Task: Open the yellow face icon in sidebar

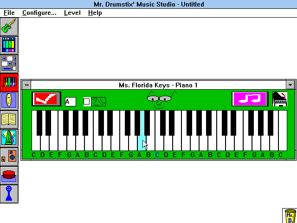Action: tap(9, 101)
